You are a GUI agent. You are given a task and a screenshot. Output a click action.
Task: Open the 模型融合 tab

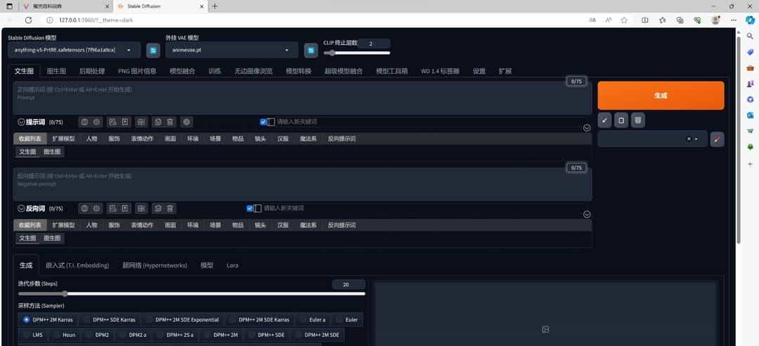click(182, 71)
